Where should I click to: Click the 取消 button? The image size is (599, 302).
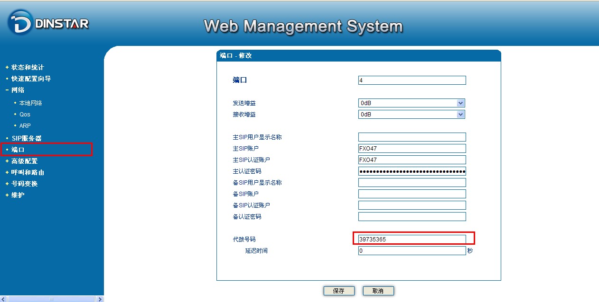click(x=378, y=291)
